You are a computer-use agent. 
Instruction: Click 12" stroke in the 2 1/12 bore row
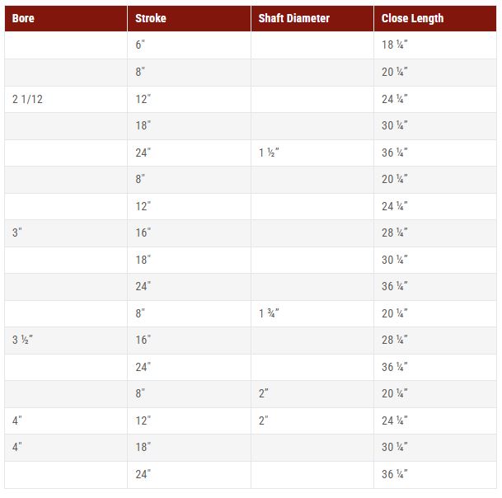click(143, 99)
